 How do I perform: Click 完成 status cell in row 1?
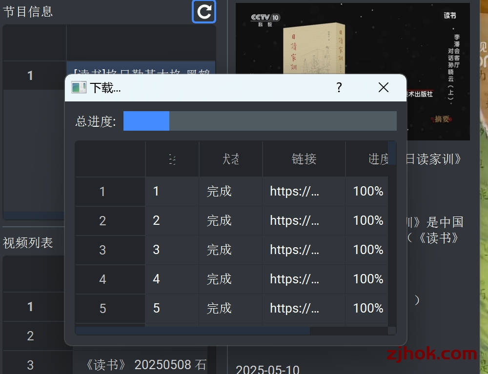(231, 192)
